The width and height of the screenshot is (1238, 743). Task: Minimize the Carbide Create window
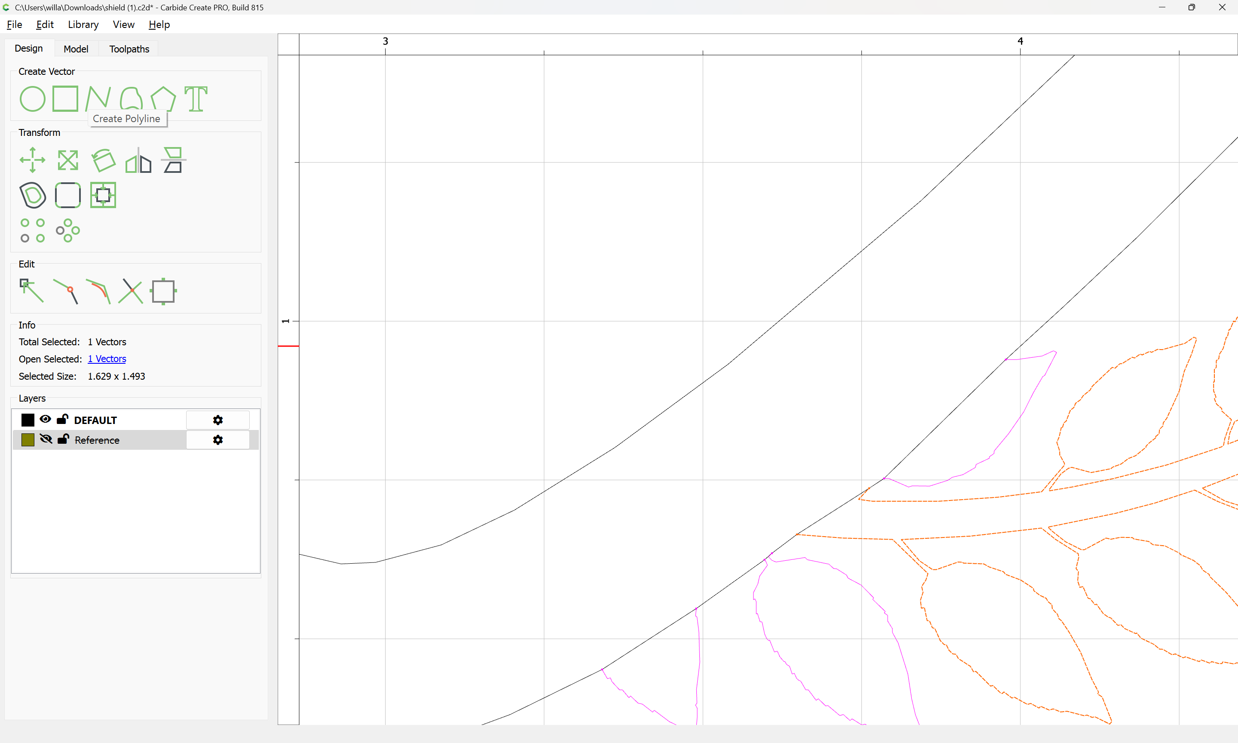(1162, 7)
